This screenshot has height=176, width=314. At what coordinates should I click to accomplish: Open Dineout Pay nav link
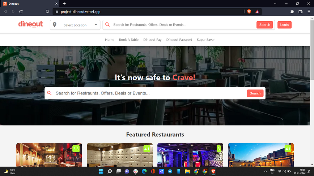point(152,40)
